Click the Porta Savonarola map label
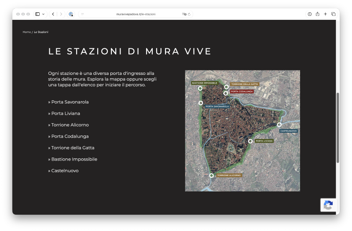Viewport: 352px width, 231px height. (217, 106)
